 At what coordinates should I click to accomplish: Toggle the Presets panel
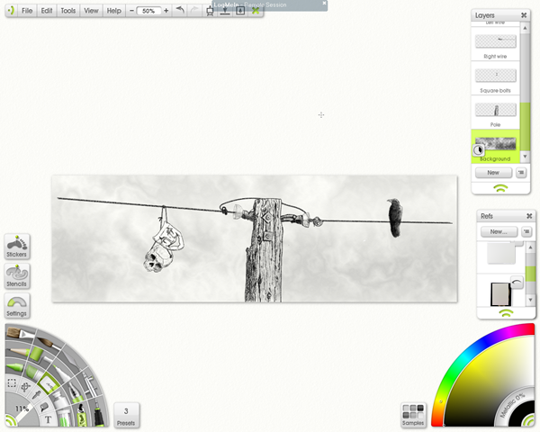[x=126, y=415]
